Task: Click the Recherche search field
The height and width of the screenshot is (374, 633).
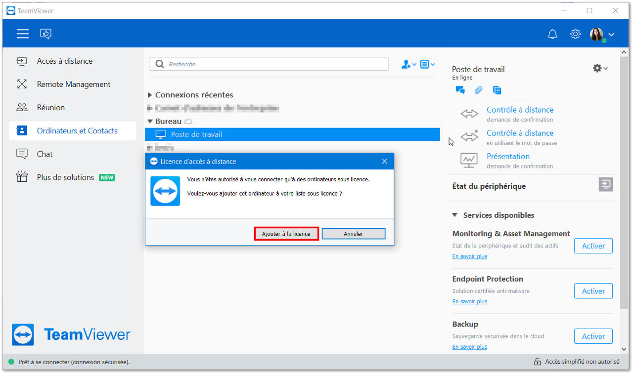Action: (269, 64)
